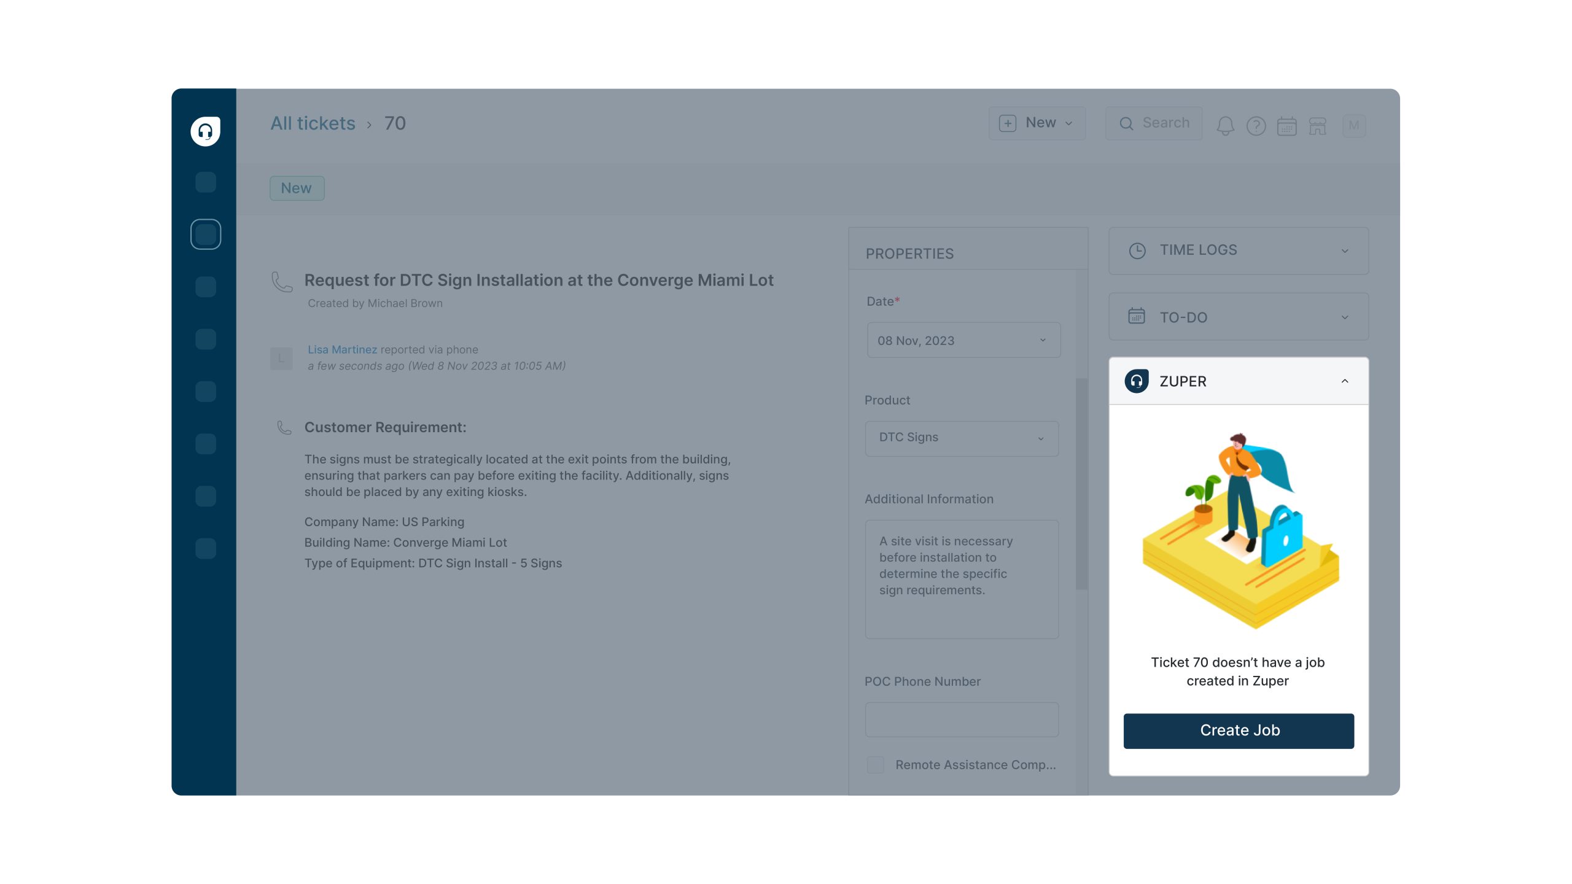The width and height of the screenshot is (1572, 884).
Task: Collapse the ZUPER panel
Action: [x=1344, y=381]
